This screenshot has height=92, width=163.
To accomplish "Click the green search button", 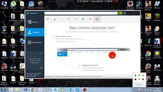I will 120,13.
